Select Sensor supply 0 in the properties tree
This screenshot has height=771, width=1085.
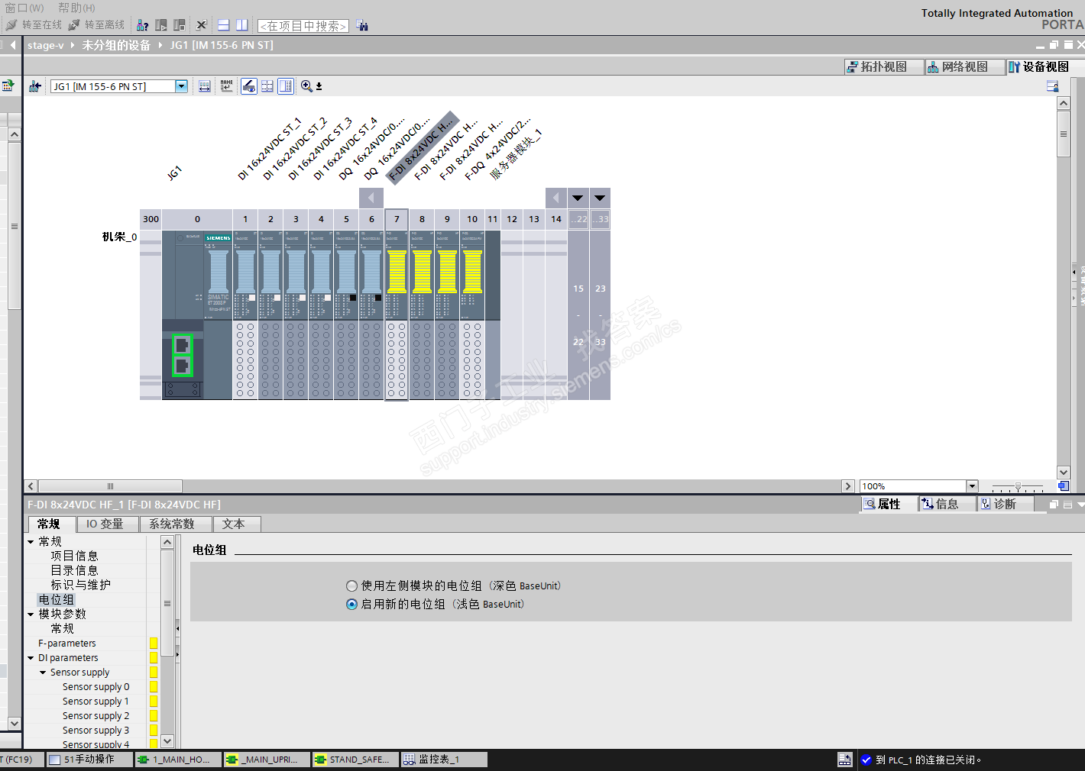click(96, 687)
